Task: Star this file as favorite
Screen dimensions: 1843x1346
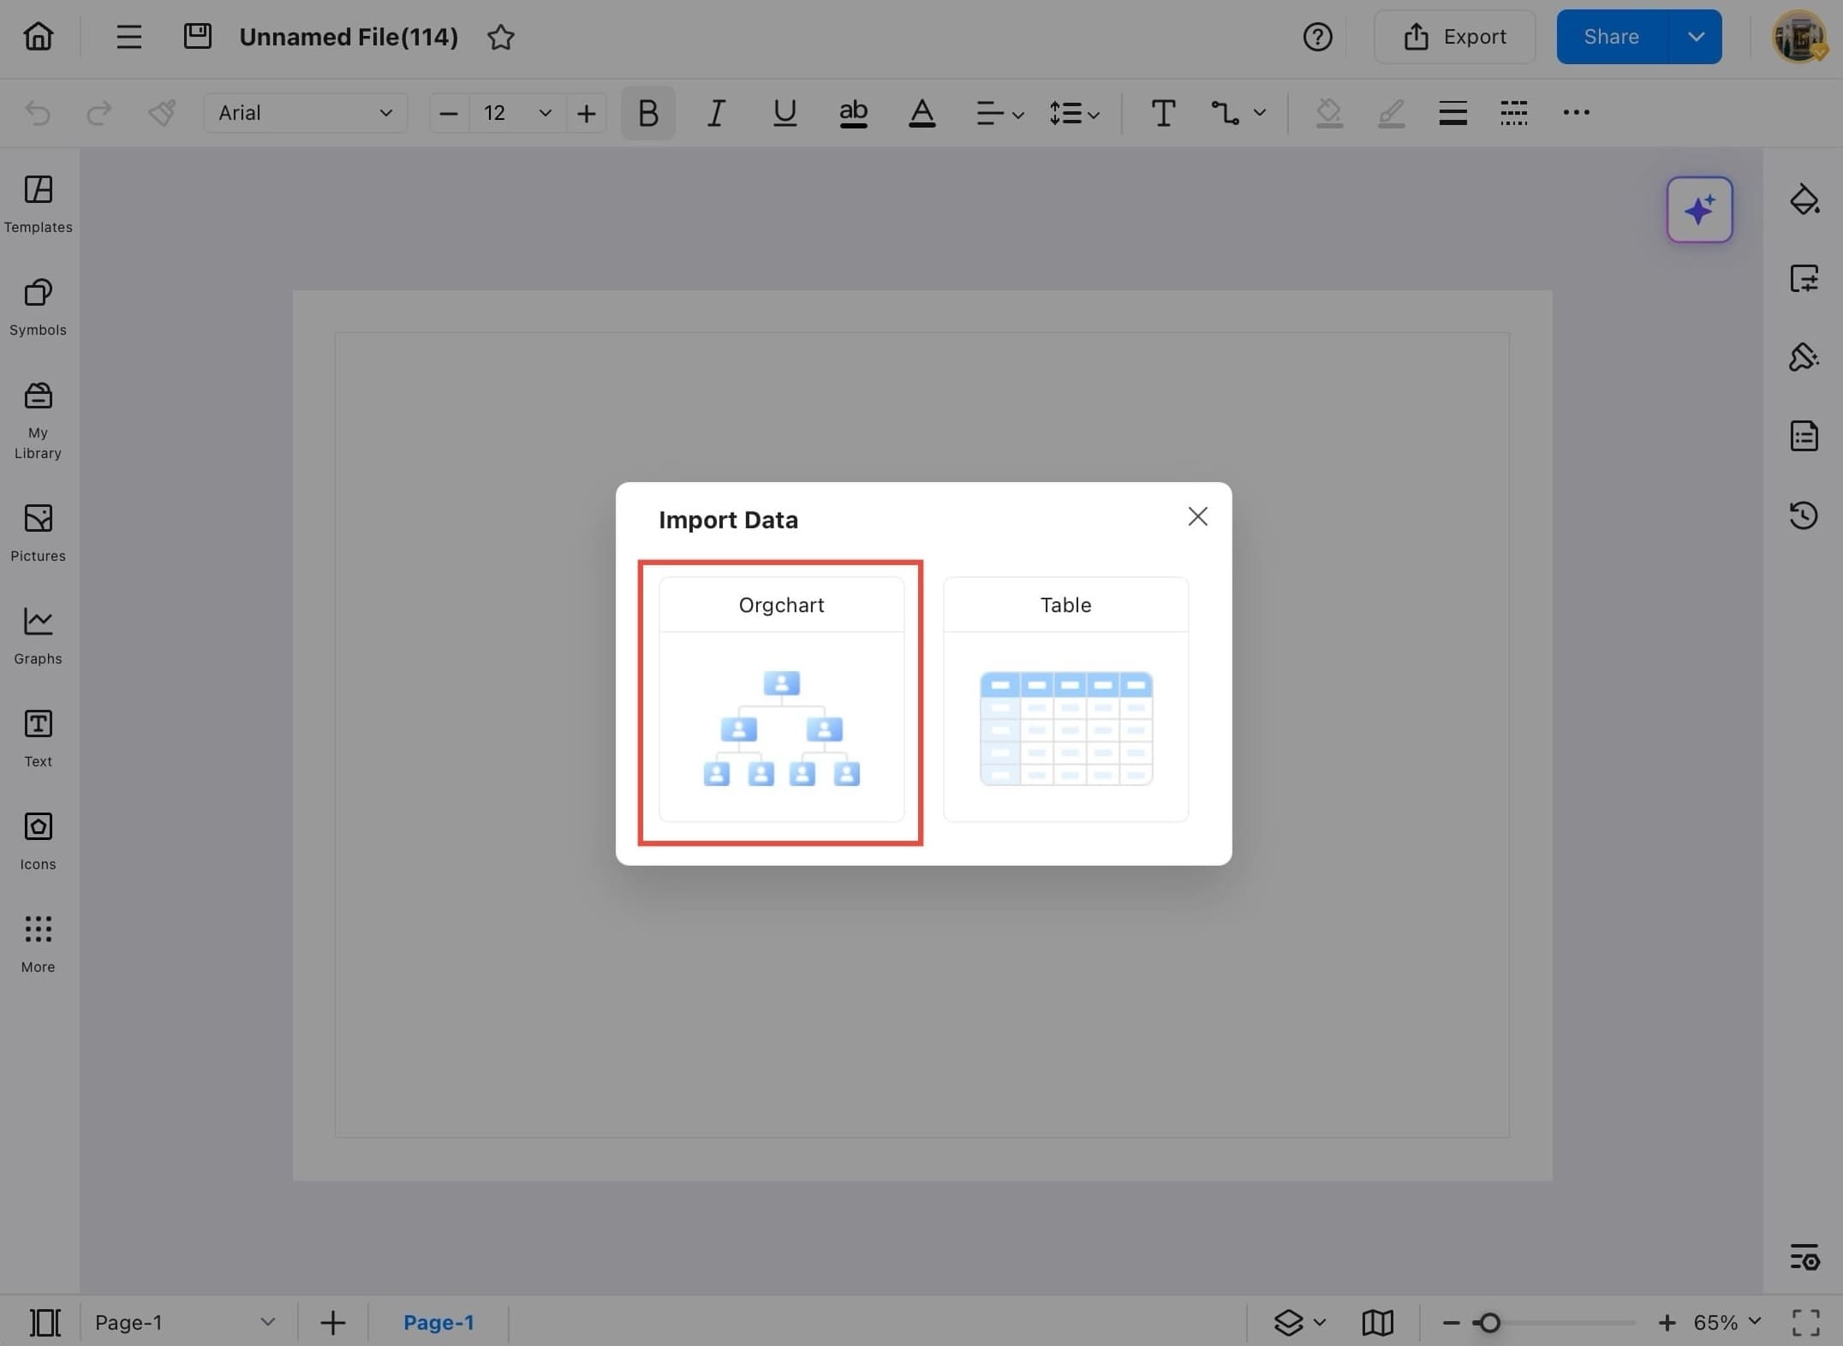Action: coord(500,38)
